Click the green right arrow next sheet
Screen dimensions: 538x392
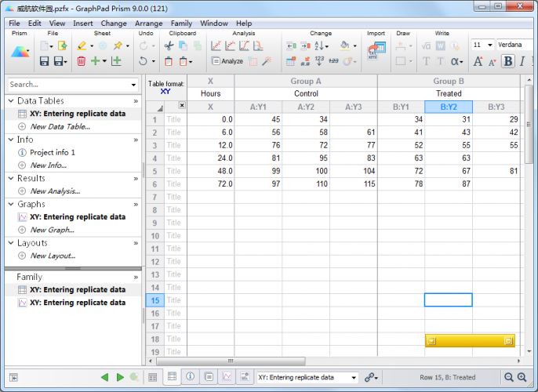point(120,377)
